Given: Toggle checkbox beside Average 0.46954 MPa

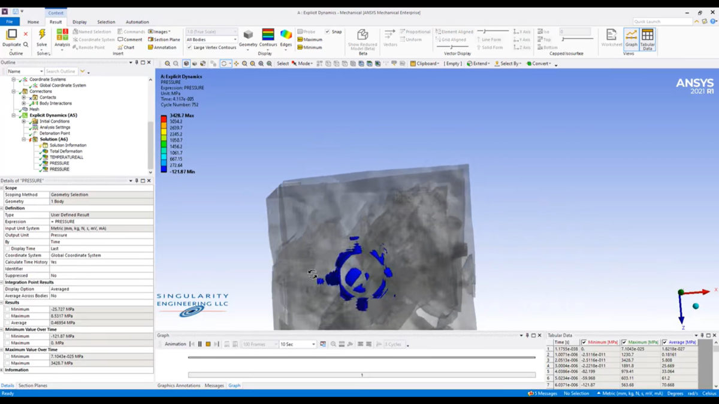Looking at the screenshot, I should (x=8, y=323).
